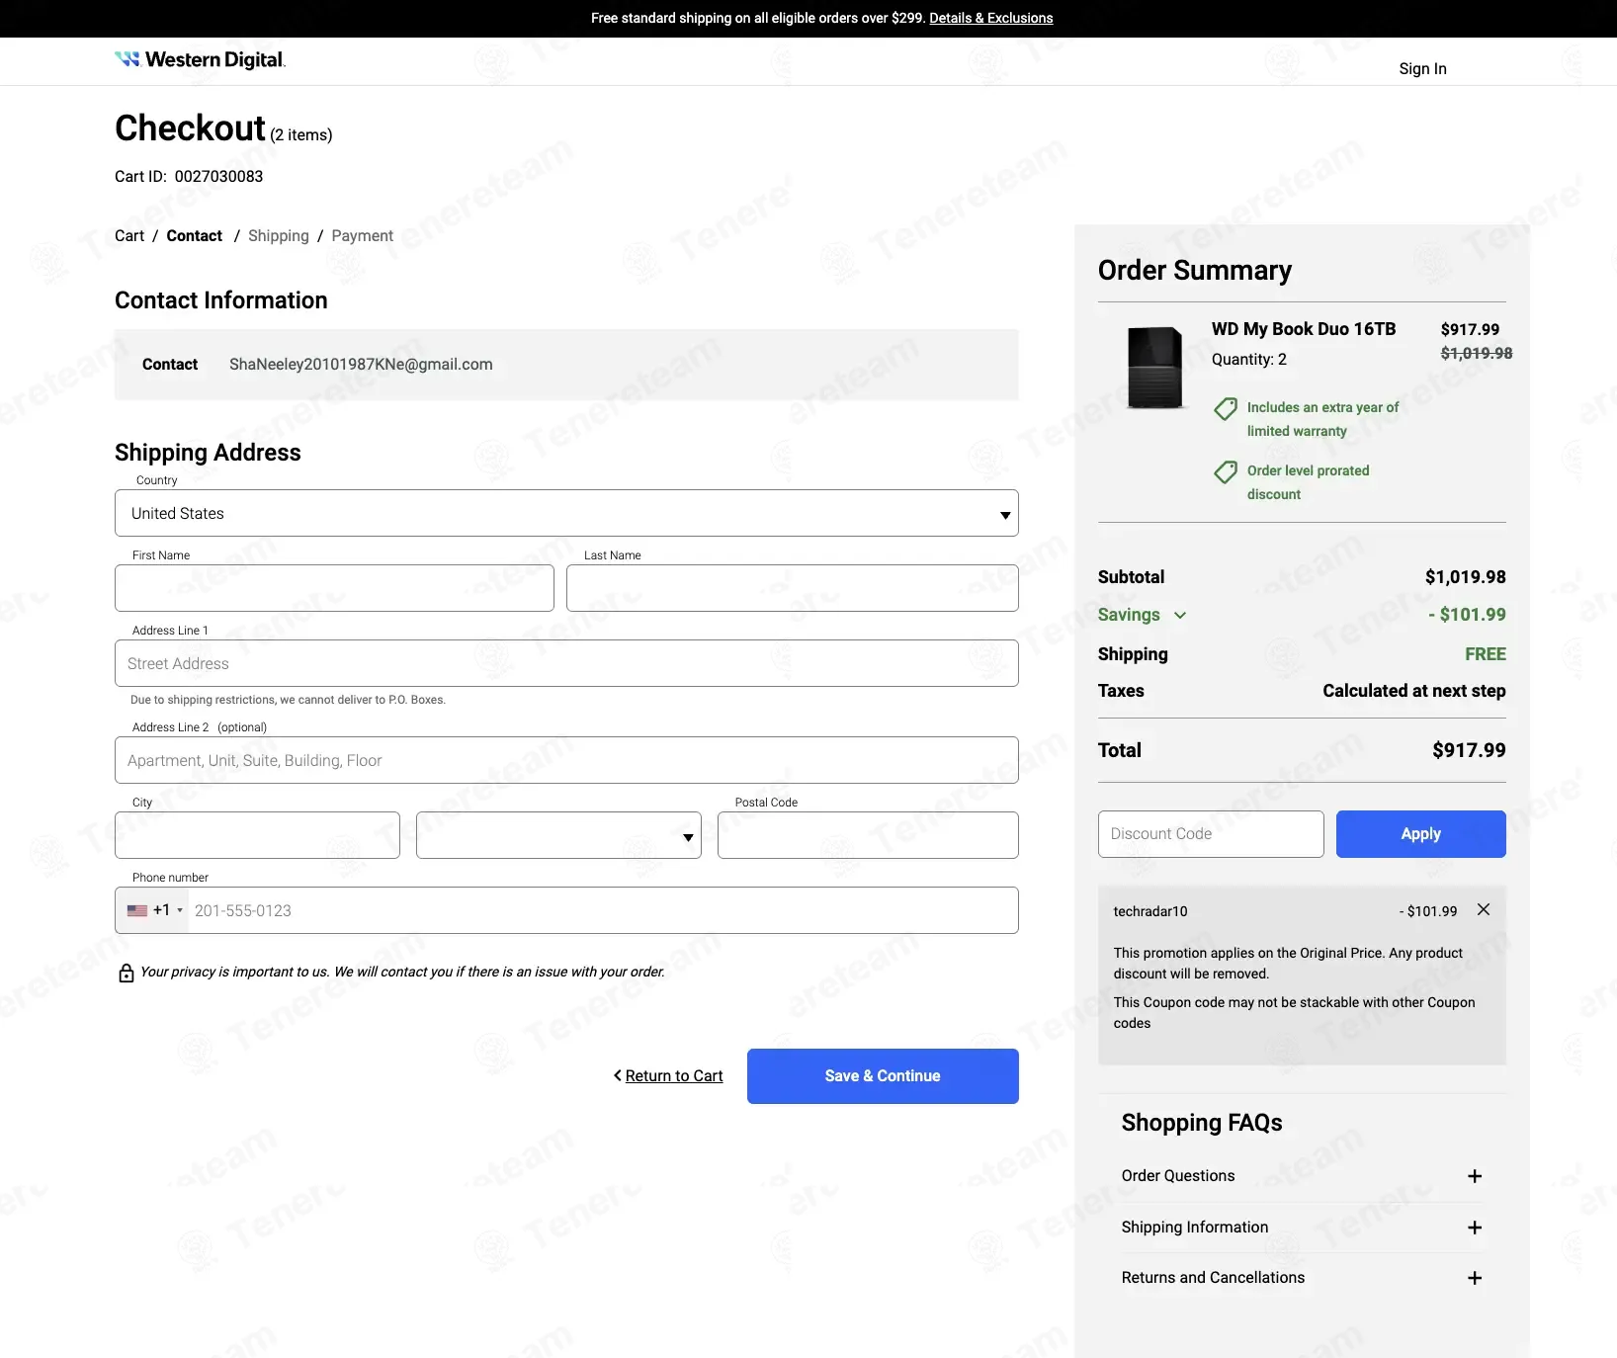The image size is (1617, 1358).
Task: Click Sign In link
Action: coord(1422,68)
